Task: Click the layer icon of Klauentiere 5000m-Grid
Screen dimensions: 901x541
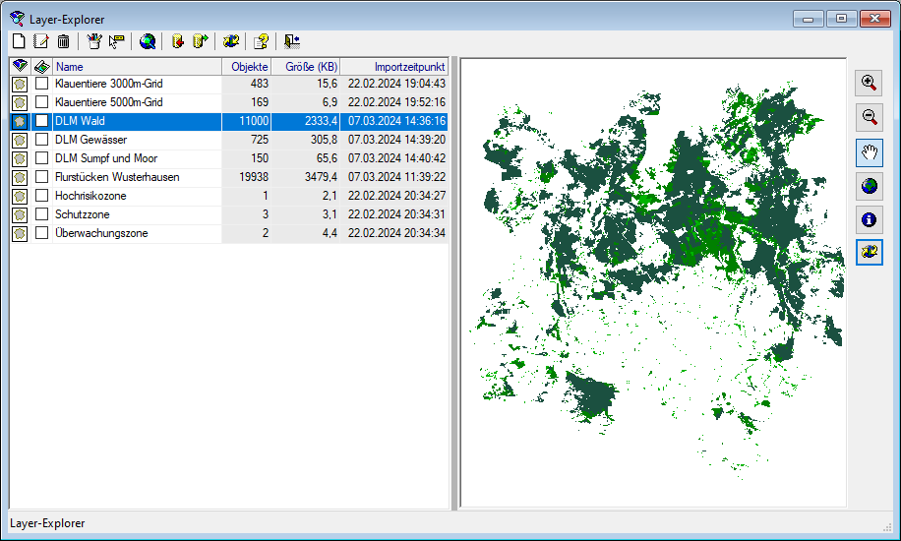Action: [20, 103]
